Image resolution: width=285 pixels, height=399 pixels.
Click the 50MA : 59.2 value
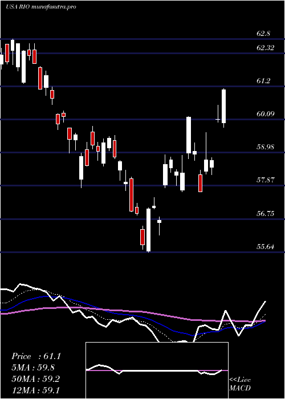click(36, 379)
